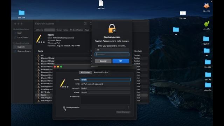Select System Roots in the sidebar
224x126 pixels.
click(24, 51)
